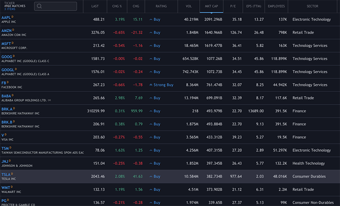Viewport: 340px width, 206px height.
Task: Click the Buy rating arrow icon for WMT
Action: coord(151,189)
